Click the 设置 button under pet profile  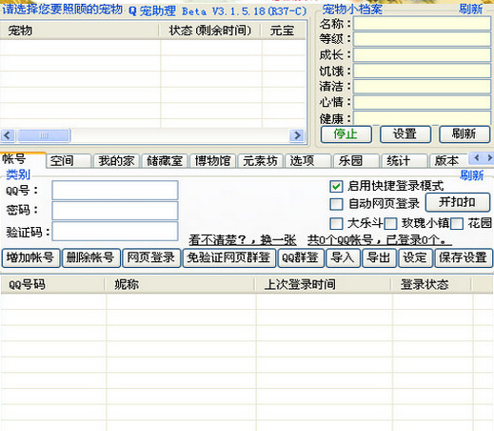(405, 134)
